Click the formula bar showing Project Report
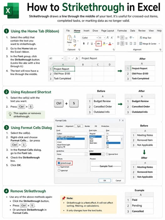The width and height of the screenshot is (165, 220). coord(98,58)
